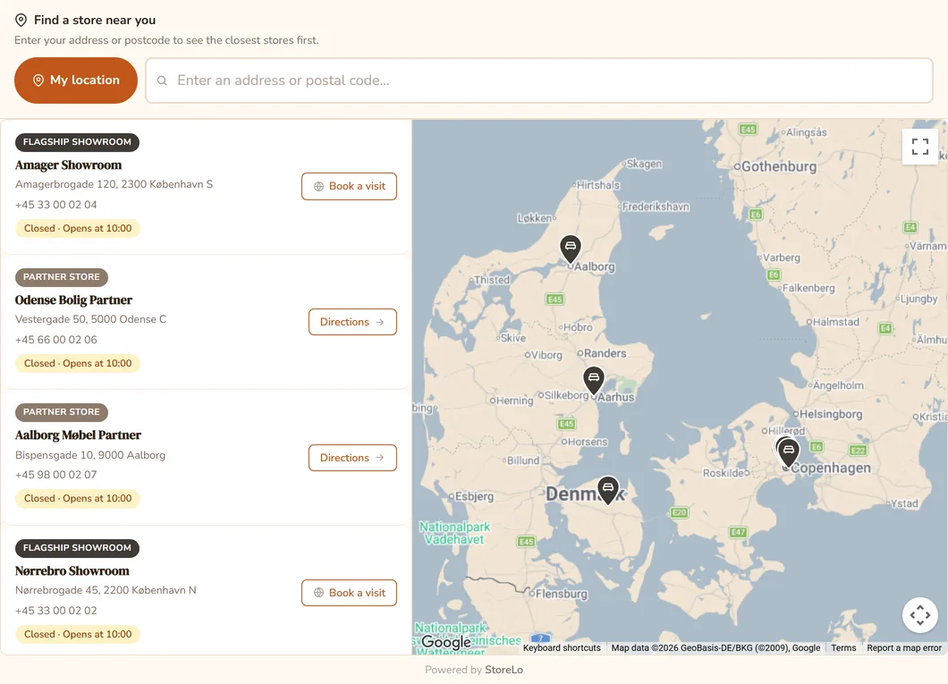
Task: Click address Amagerbrogade 120, 2300 København S
Action: (114, 184)
